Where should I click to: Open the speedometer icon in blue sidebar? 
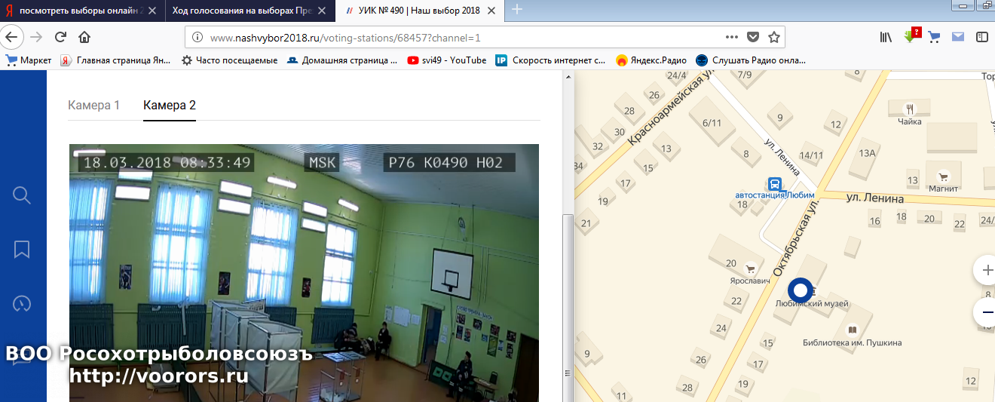click(22, 303)
